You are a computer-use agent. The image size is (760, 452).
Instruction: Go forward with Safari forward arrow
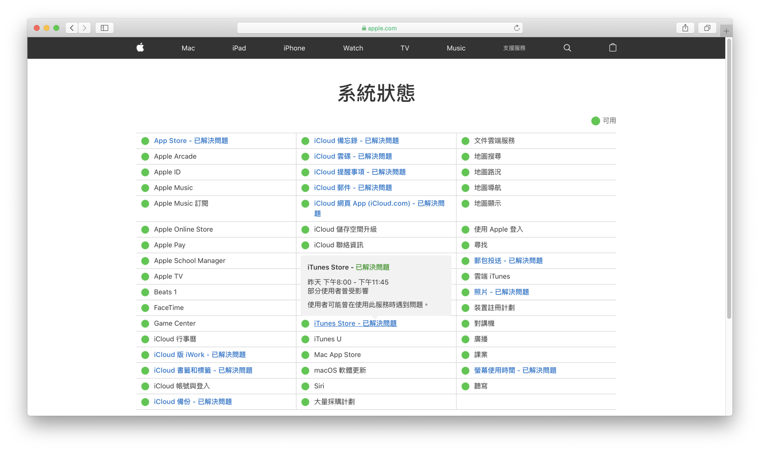[x=84, y=28]
